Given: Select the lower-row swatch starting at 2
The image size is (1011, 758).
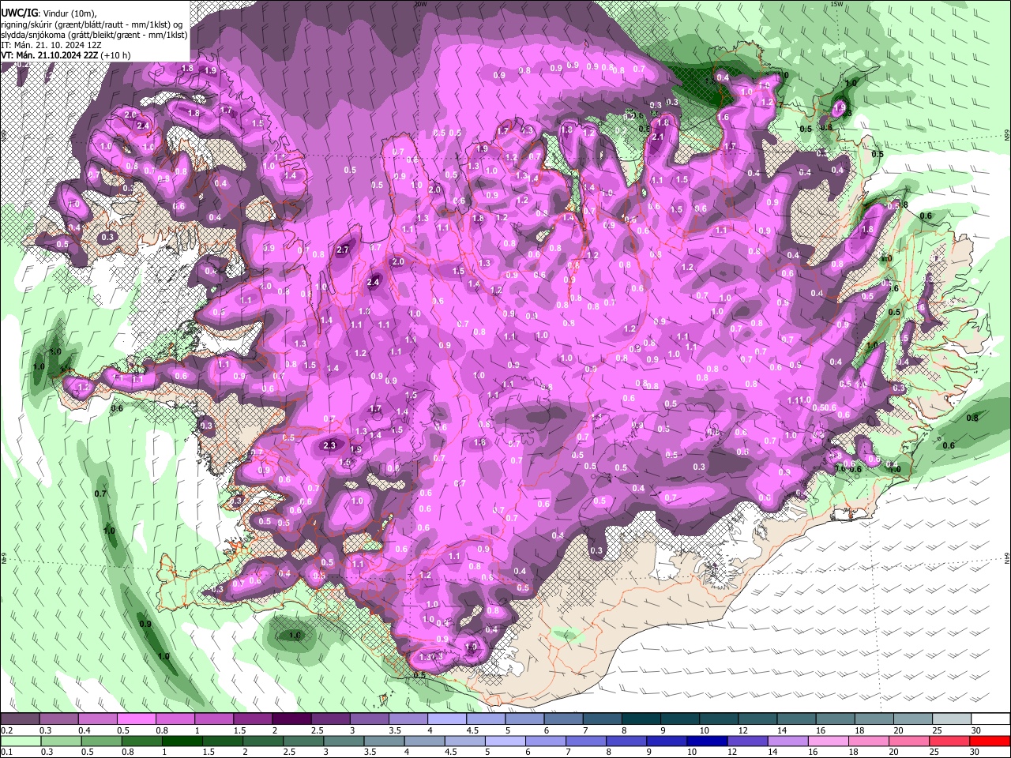Looking at the screenshot, I should [262, 741].
